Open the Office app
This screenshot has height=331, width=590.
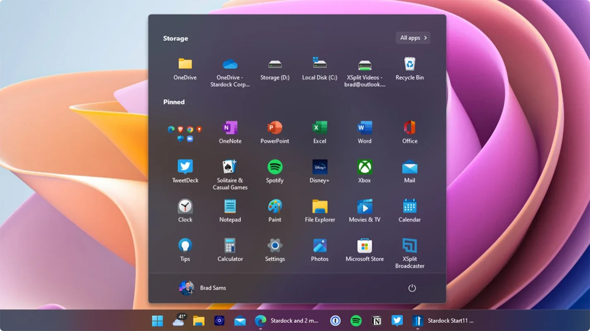tap(410, 132)
